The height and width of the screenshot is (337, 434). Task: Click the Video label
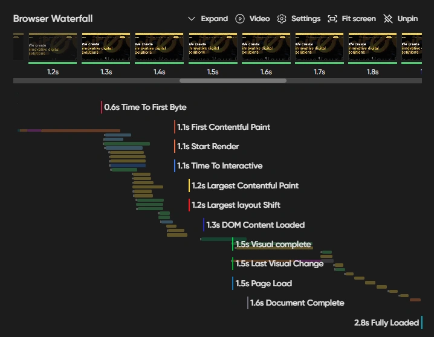click(x=259, y=19)
